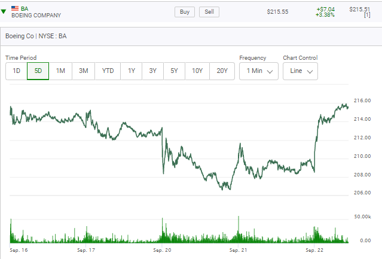The width and height of the screenshot is (382, 259).
Task: Click the Sep. 16 date axis label
Action: (x=19, y=250)
